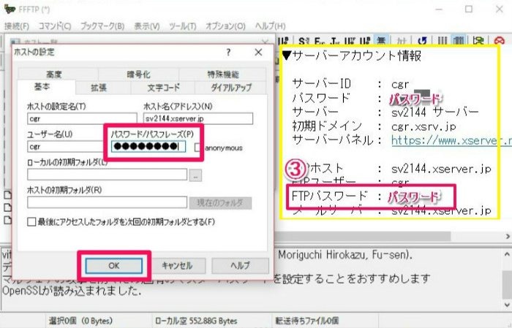Switch to the 暗号化 tab

[138, 75]
